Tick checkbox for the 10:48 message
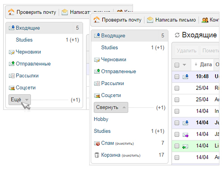The image size is (224, 169). tap(177, 76)
